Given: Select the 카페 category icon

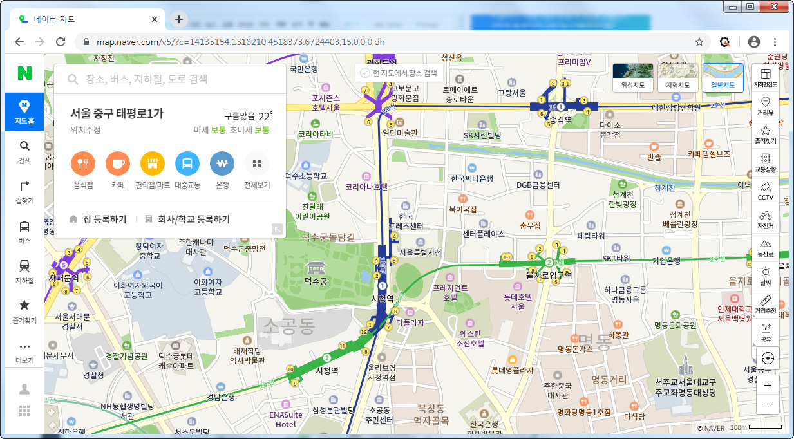Looking at the screenshot, I should [118, 163].
